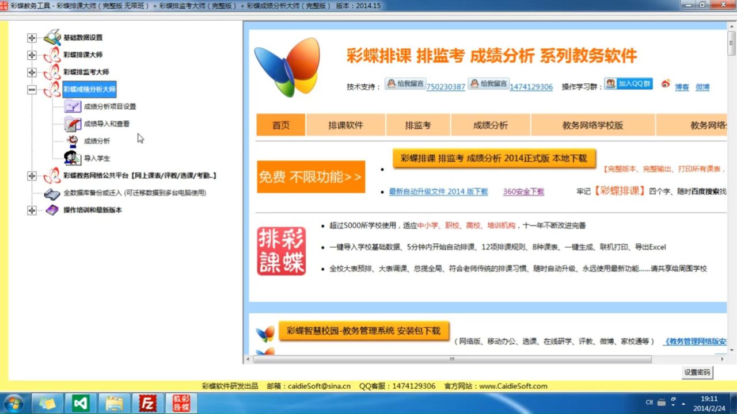Click 彩蝶智慧校园 安装包下载 button
737x414 pixels.
pyautogui.click(x=364, y=331)
